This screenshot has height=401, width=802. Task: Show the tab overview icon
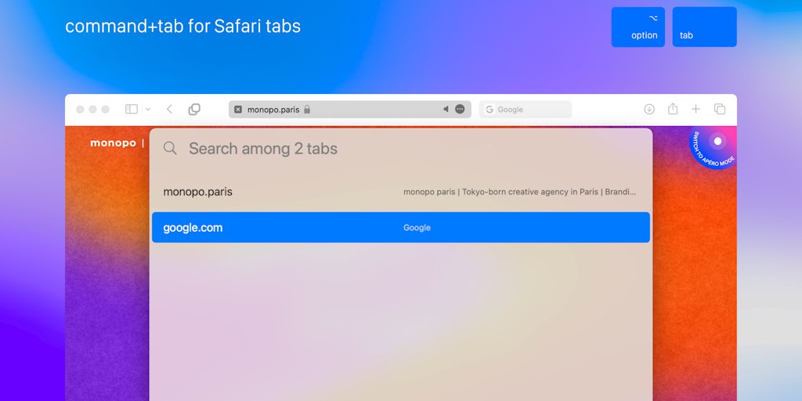[720, 109]
